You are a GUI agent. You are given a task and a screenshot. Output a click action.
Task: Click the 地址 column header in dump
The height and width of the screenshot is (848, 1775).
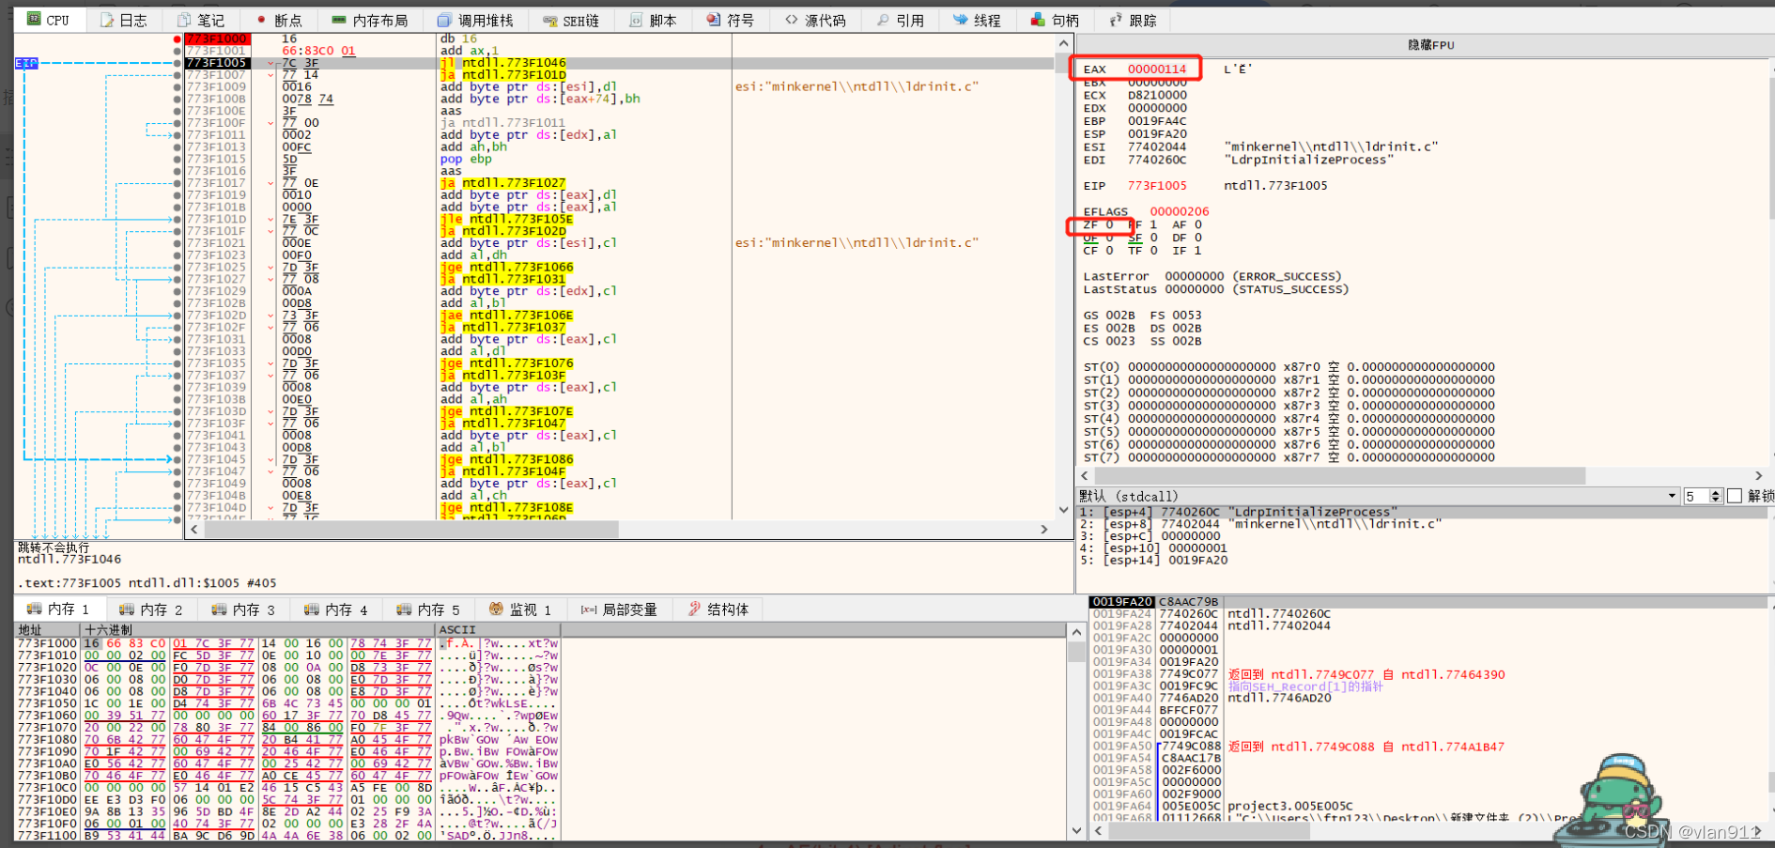[48, 630]
